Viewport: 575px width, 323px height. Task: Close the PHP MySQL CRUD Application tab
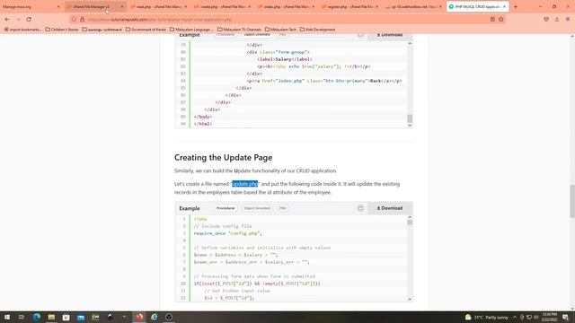[x=504, y=6]
